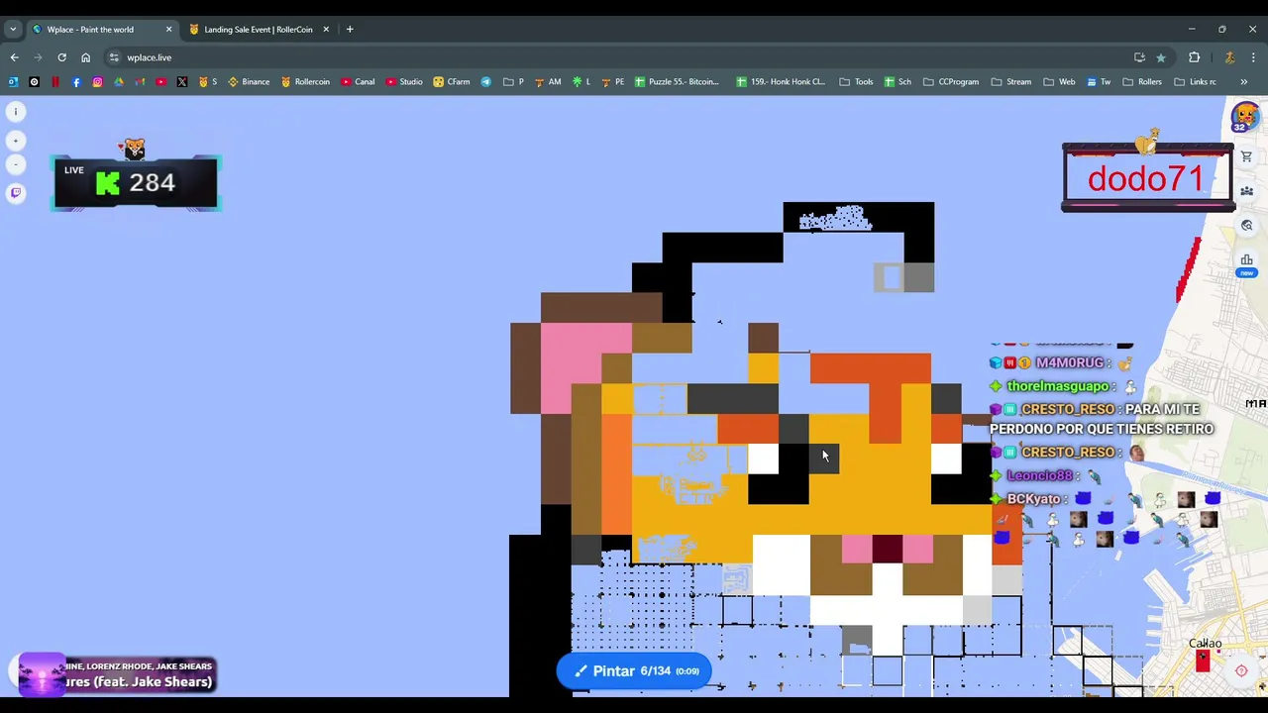Zoom in with the plus map button
1268x713 pixels.
pyautogui.click(x=16, y=141)
